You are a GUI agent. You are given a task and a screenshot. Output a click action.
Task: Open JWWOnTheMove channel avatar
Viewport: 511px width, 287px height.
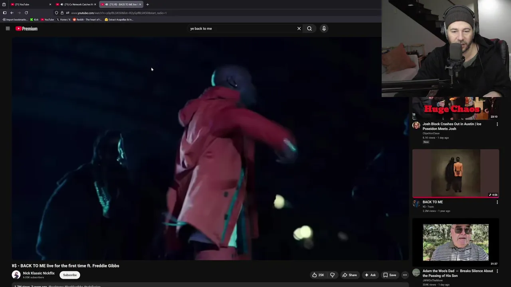[416, 272]
